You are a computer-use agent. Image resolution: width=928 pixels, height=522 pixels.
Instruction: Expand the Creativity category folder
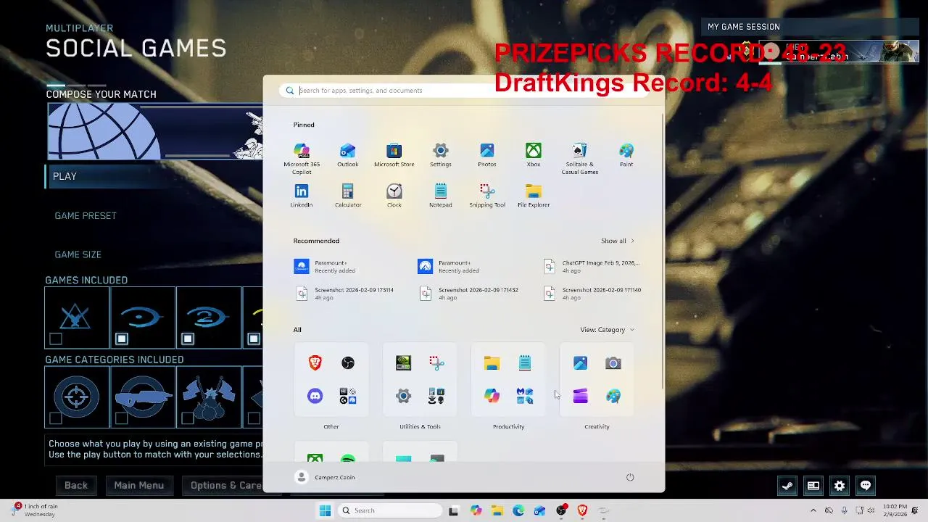click(x=597, y=380)
